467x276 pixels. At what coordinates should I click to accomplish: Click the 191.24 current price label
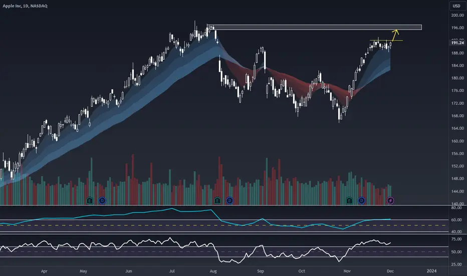click(x=457, y=43)
